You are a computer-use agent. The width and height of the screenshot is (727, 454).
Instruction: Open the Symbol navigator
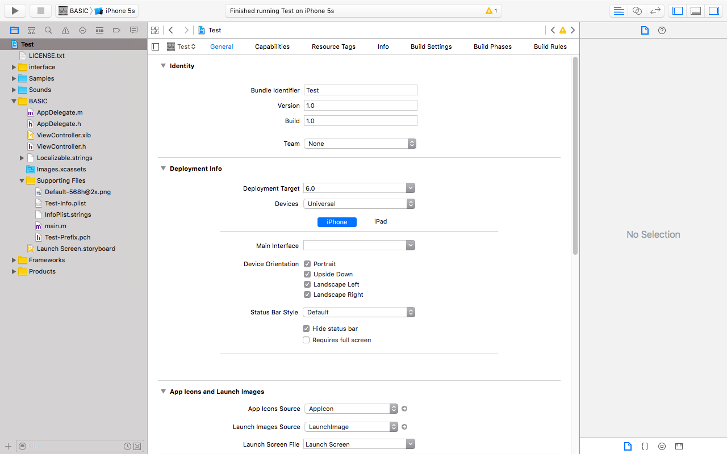[x=32, y=30]
